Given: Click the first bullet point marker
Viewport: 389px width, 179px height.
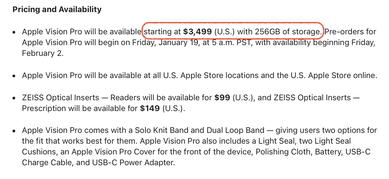Looking at the screenshot, I should pos(14,33).
